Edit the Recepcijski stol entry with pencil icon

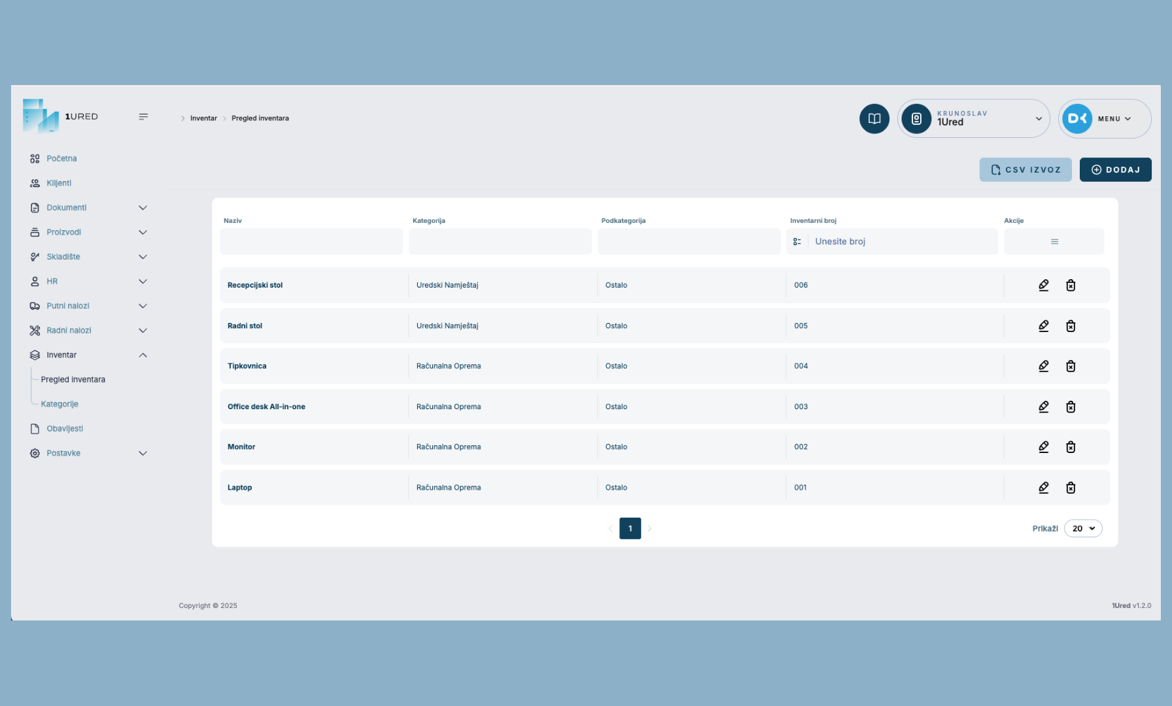[1043, 285]
